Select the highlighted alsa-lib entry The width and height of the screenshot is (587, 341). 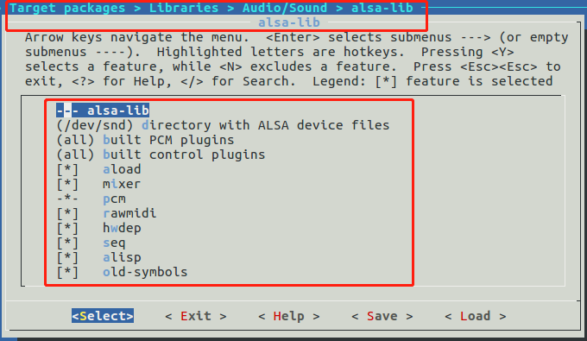pos(103,111)
